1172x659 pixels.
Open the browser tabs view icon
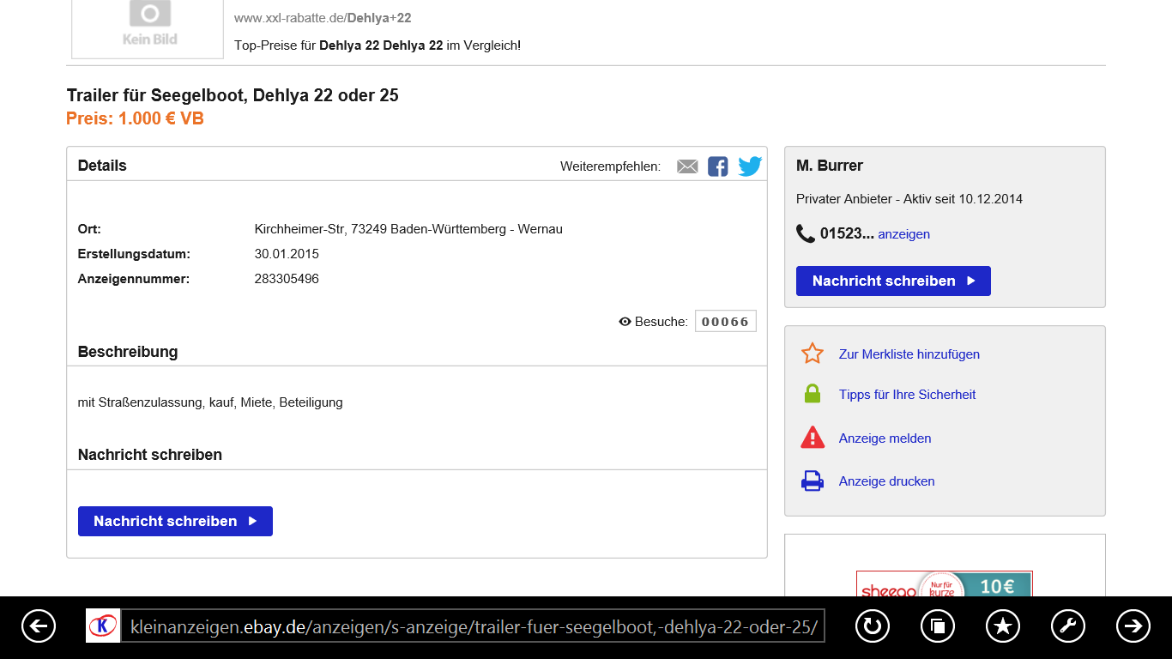pos(938,626)
